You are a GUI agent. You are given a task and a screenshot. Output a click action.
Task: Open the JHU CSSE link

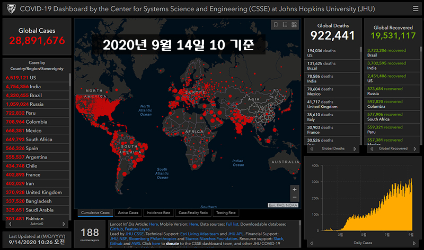pos(134,234)
